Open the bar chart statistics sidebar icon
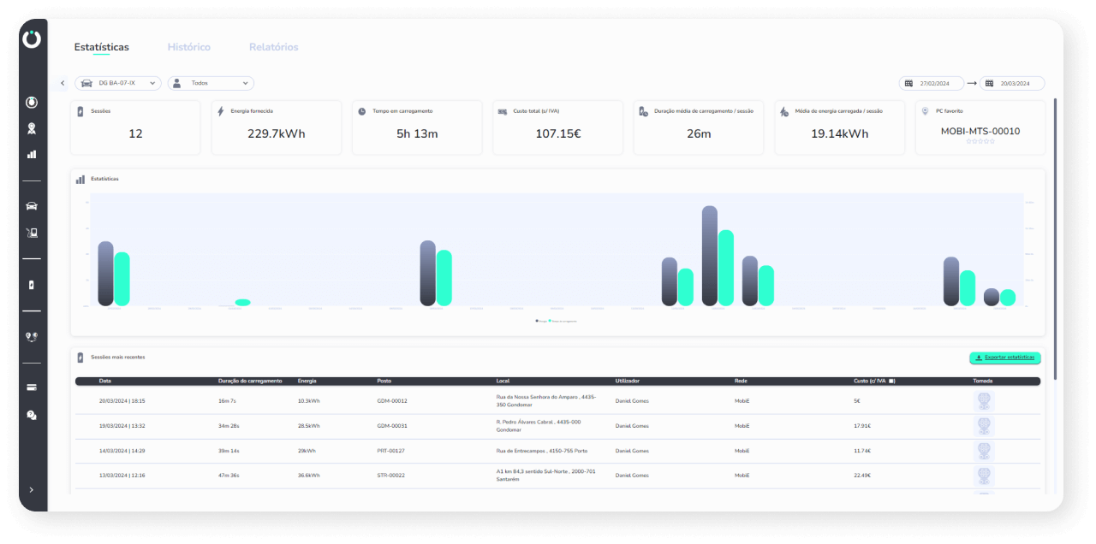Viewport: 1096px width, 544px height. (32, 155)
